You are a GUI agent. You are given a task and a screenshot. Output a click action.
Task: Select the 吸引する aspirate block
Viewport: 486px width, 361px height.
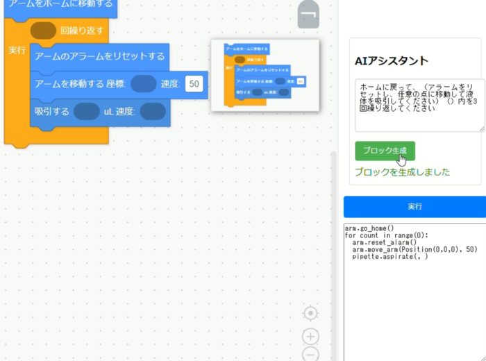pyautogui.click(x=49, y=111)
